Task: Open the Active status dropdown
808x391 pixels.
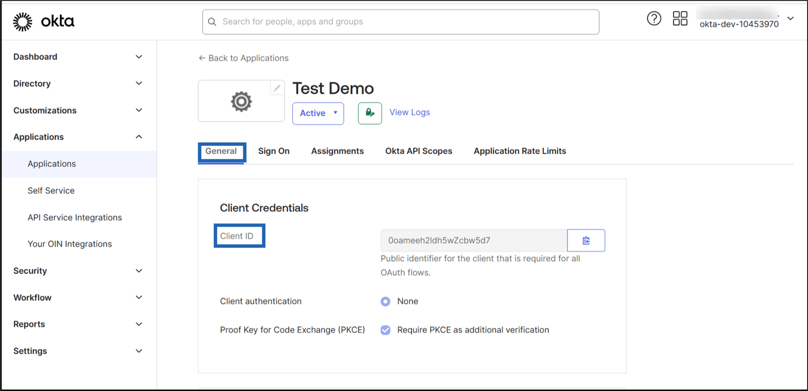Action: pos(318,113)
